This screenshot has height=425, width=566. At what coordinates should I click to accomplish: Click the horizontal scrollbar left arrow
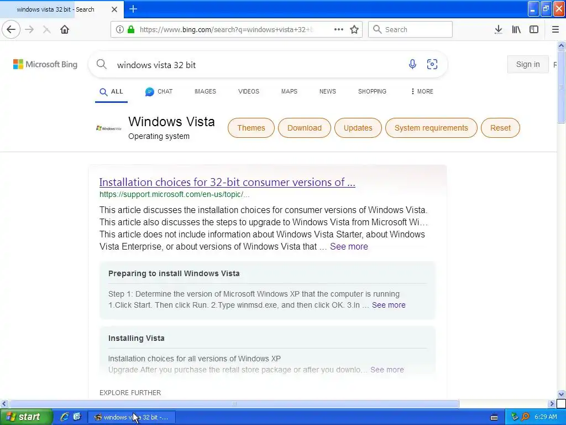(4, 403)
